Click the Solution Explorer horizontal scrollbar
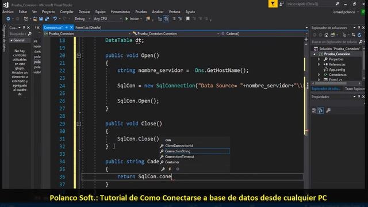This screenshot has width=368, height=207. 336,83
